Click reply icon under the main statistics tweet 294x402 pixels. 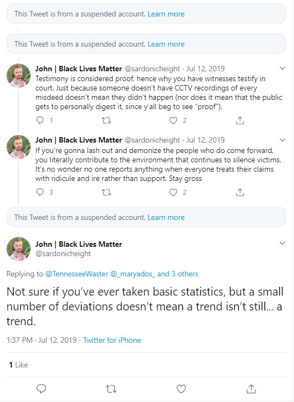tap(41, 389)
